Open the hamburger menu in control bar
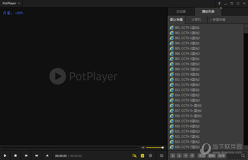This screenshot has width=248, height=160. 162,156
